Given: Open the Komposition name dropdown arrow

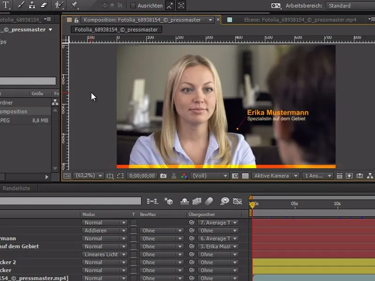Looking at the screenshot, I should (210, 20).
